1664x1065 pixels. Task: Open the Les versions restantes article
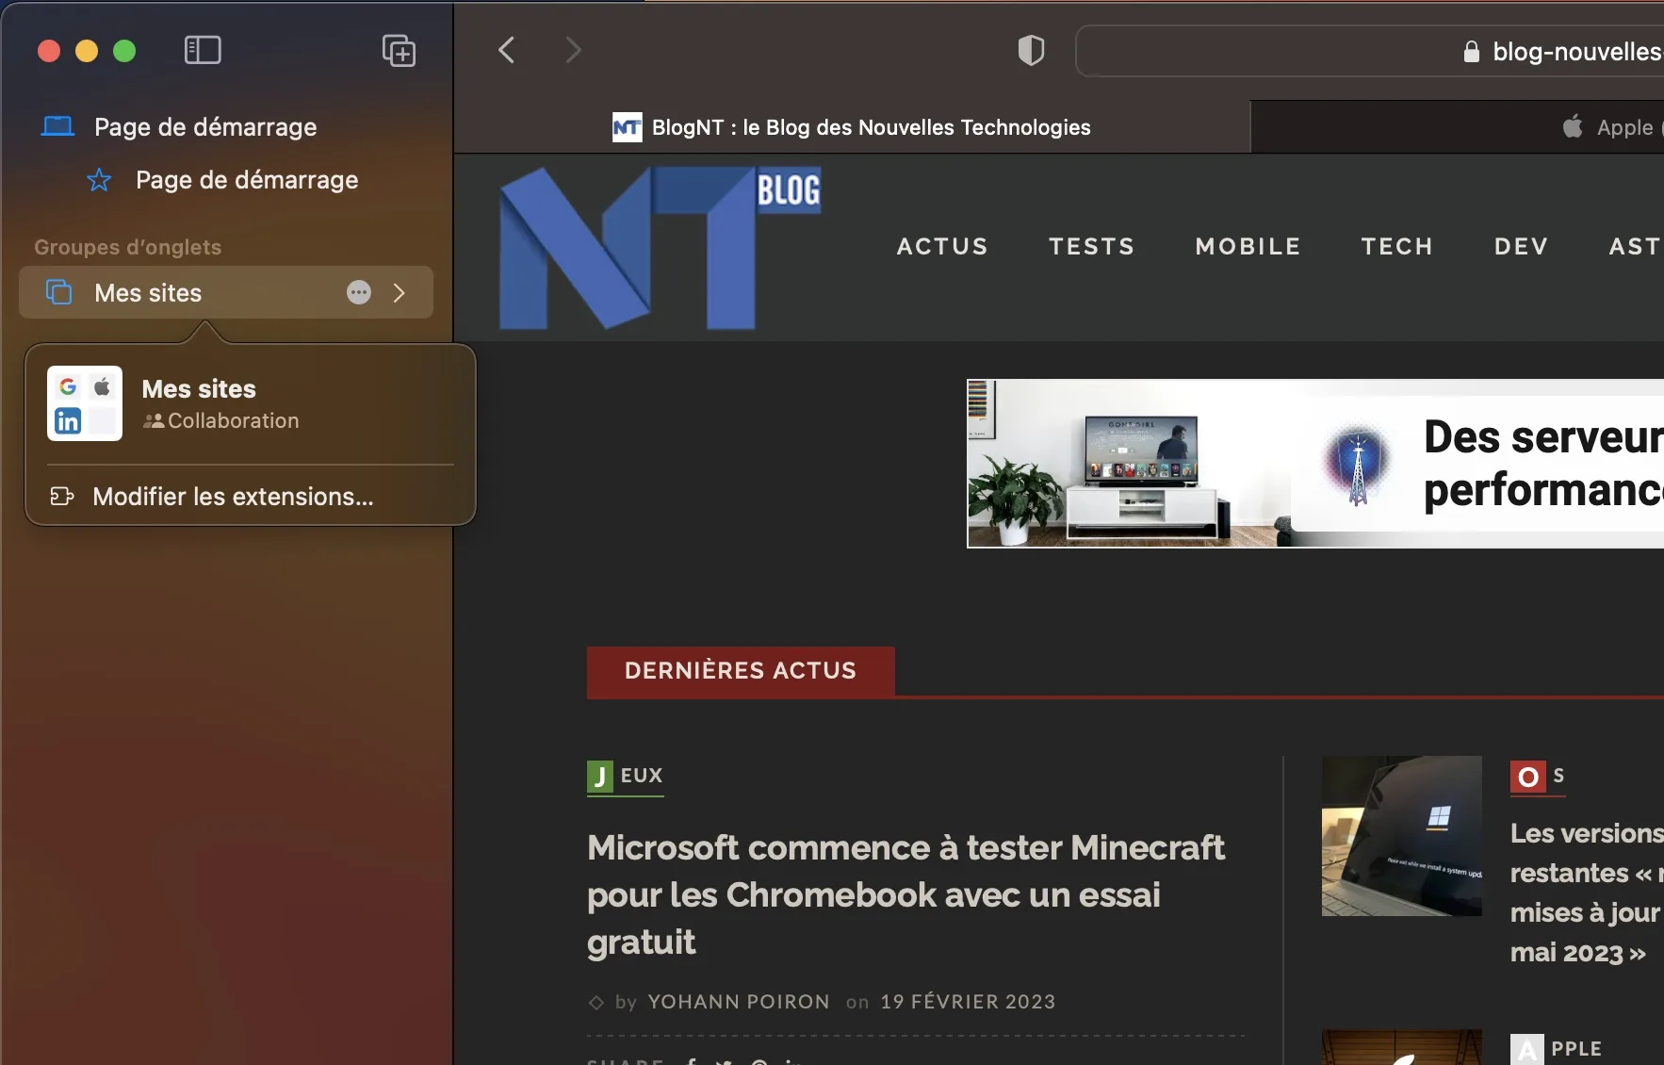coord(1587,893)
